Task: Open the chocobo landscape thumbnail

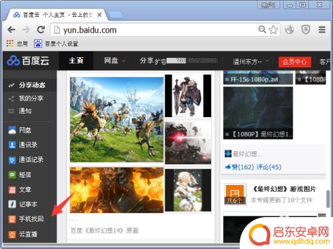Action: 117,120
